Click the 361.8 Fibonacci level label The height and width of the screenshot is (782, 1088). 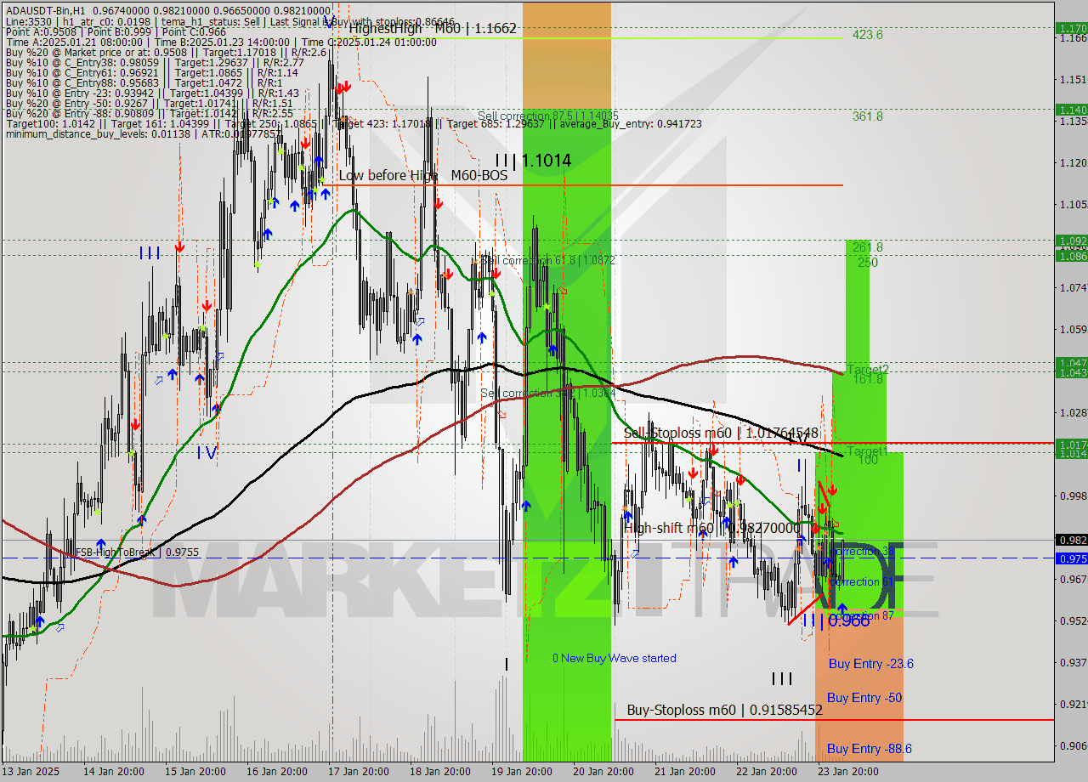point(868,116)
